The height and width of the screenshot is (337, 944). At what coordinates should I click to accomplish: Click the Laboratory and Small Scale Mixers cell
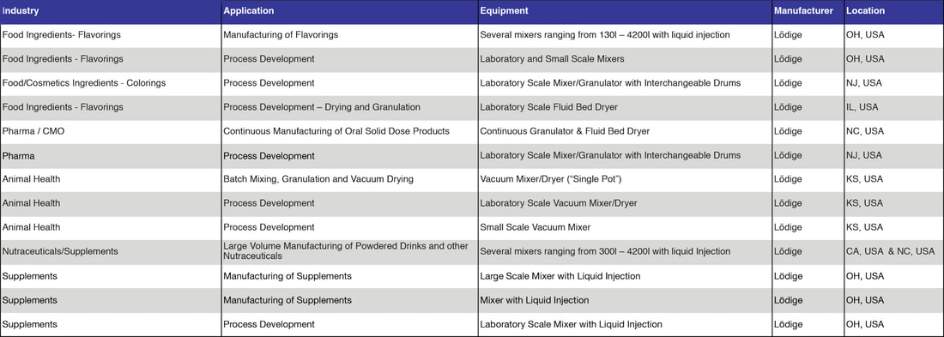tap(625, 59)
